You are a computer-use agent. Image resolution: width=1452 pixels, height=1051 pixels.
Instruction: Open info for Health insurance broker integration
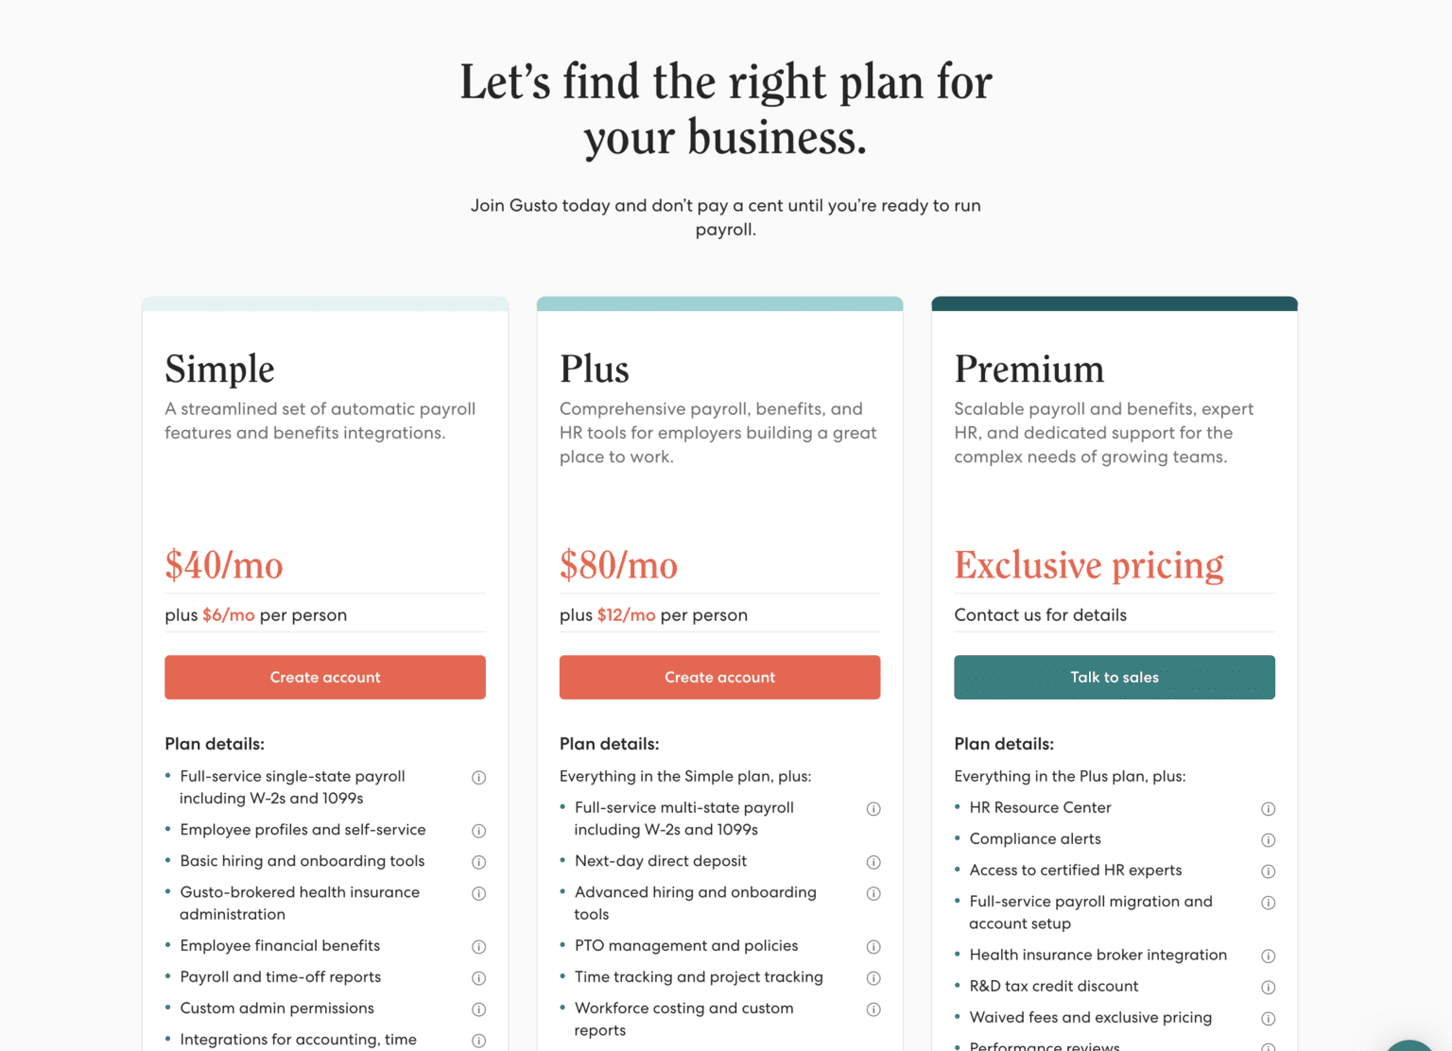(1269, 956)
